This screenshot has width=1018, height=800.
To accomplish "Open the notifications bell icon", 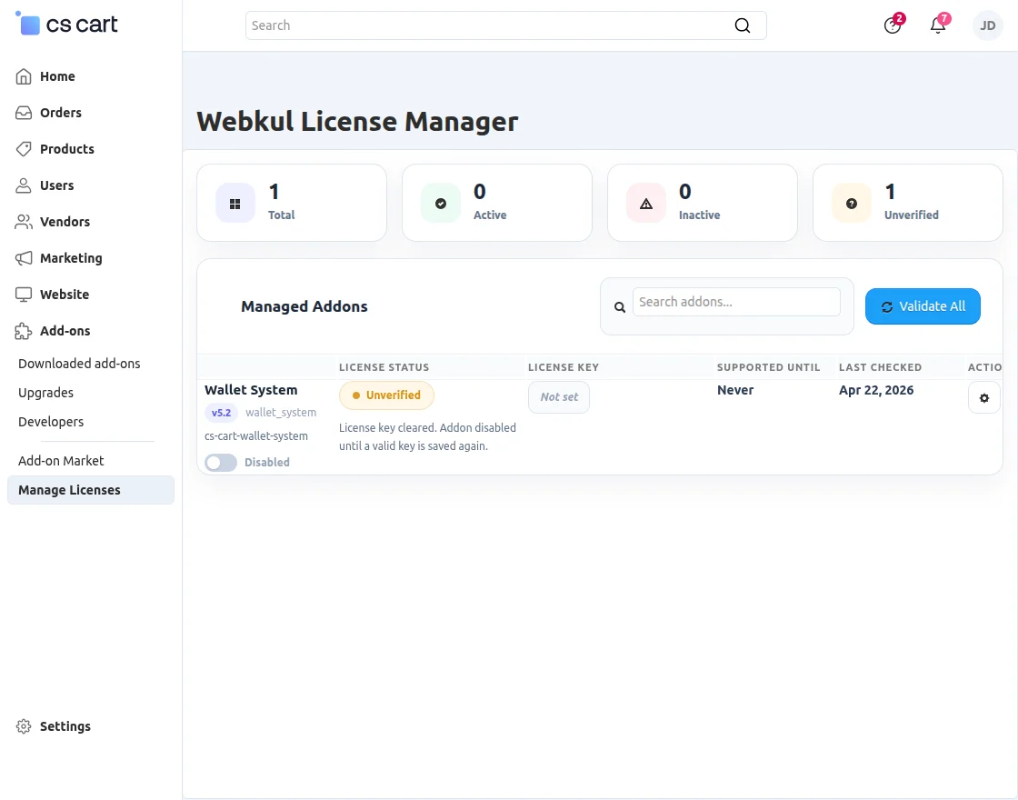I will [x=938, y=25].
